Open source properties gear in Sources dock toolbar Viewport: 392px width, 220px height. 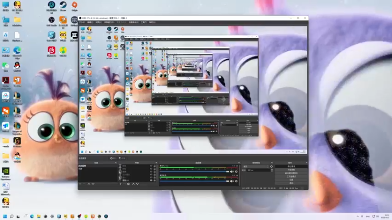point(128,184)
